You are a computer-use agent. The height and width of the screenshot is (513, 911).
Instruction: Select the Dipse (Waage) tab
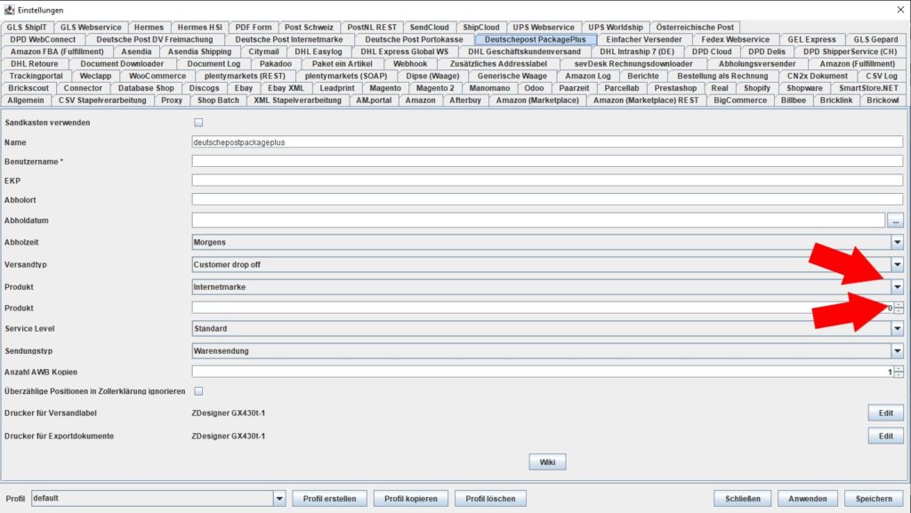[x=432, y=76]
